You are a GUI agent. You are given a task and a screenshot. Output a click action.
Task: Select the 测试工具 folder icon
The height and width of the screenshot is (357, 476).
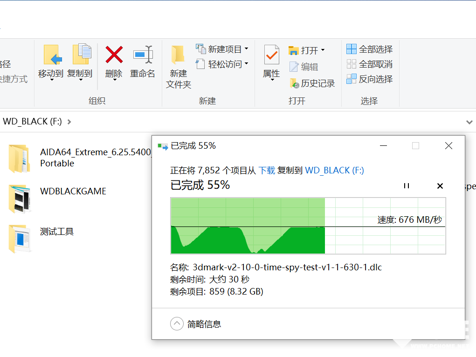[x=20, y=239]
